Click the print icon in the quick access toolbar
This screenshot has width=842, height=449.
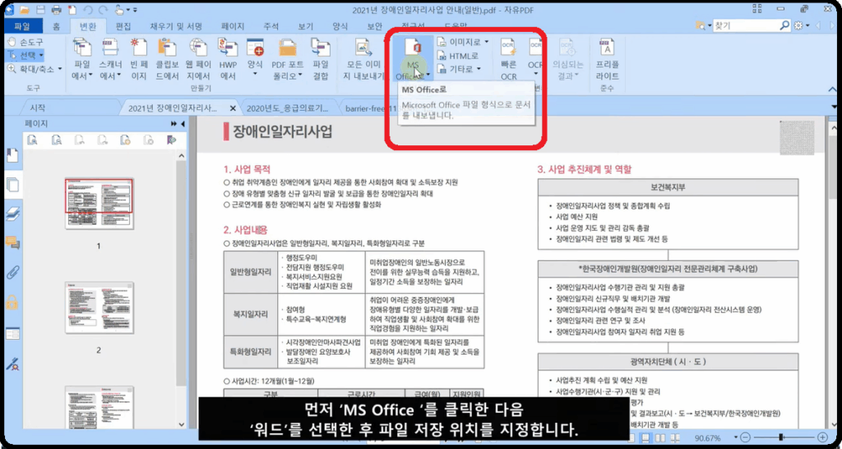coord(56,10)
